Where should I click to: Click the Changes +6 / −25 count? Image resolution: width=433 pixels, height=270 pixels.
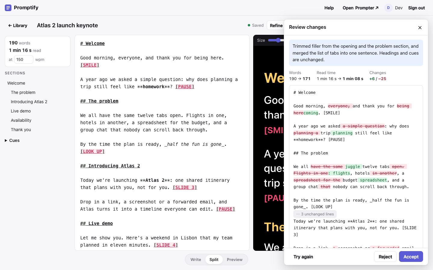pyautogui.click(x=378, y=79)
